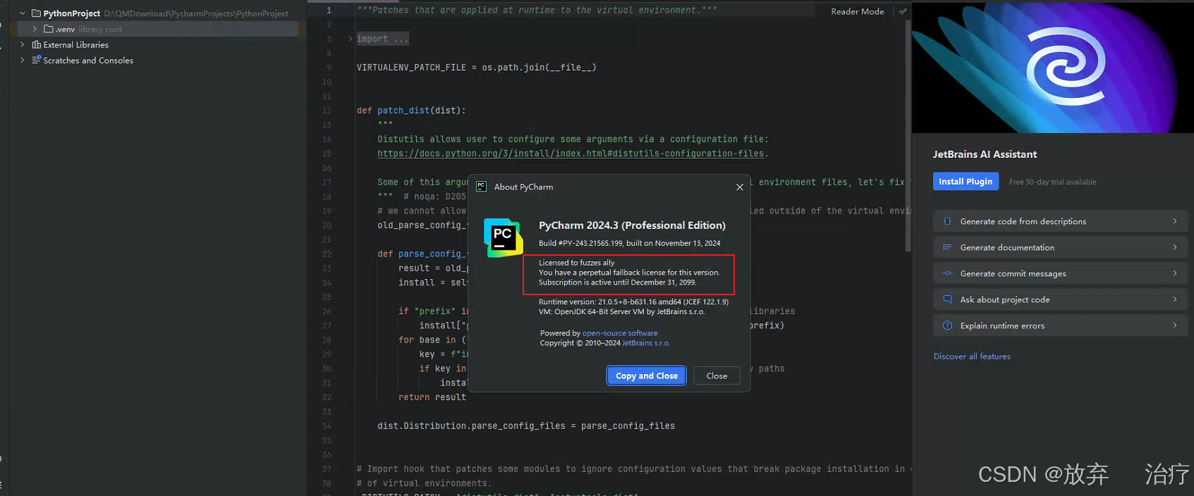Click the PythonProject folder icon
Screen dimensions: 1194x496
tap(36, 13)
